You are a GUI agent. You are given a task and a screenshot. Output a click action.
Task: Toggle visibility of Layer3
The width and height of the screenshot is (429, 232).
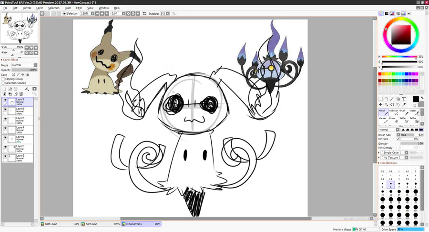pyautogui.click(x=5, y=147)
